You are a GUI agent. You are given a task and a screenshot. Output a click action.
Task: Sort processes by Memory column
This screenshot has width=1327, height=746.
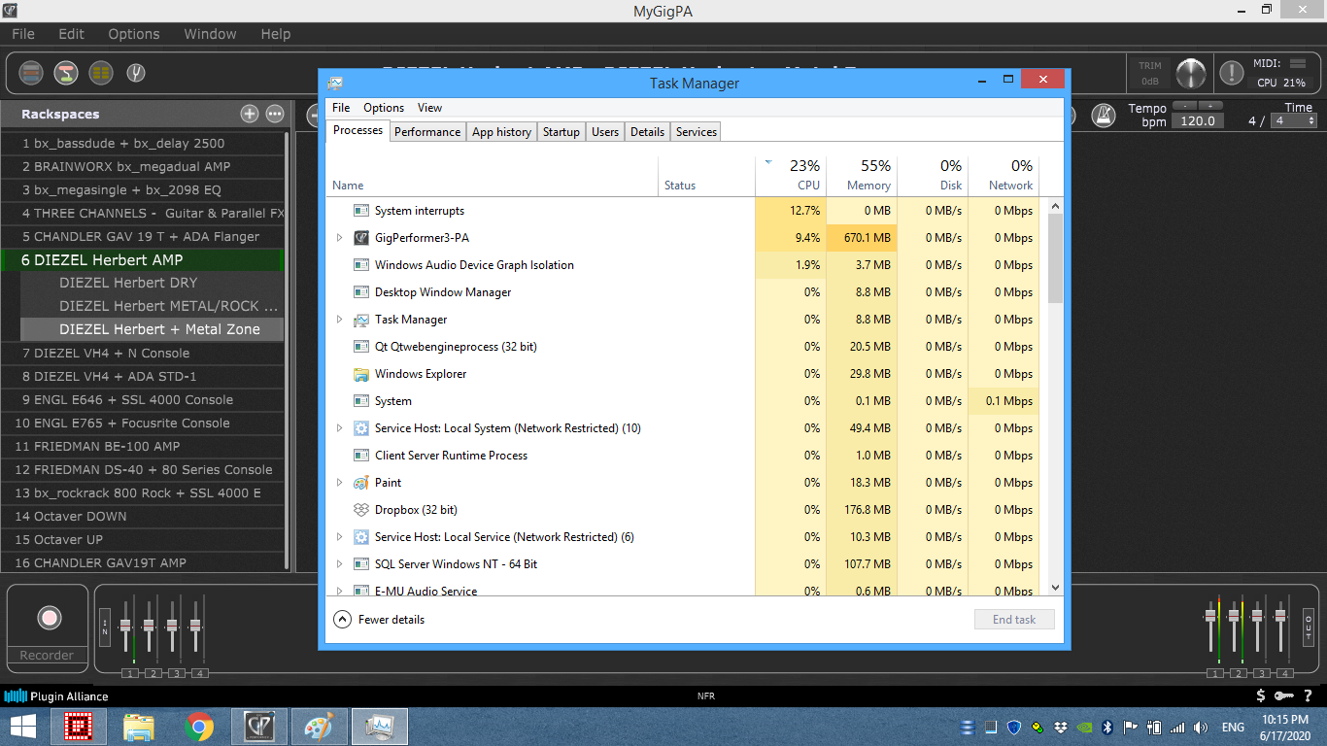click(861, 176)
